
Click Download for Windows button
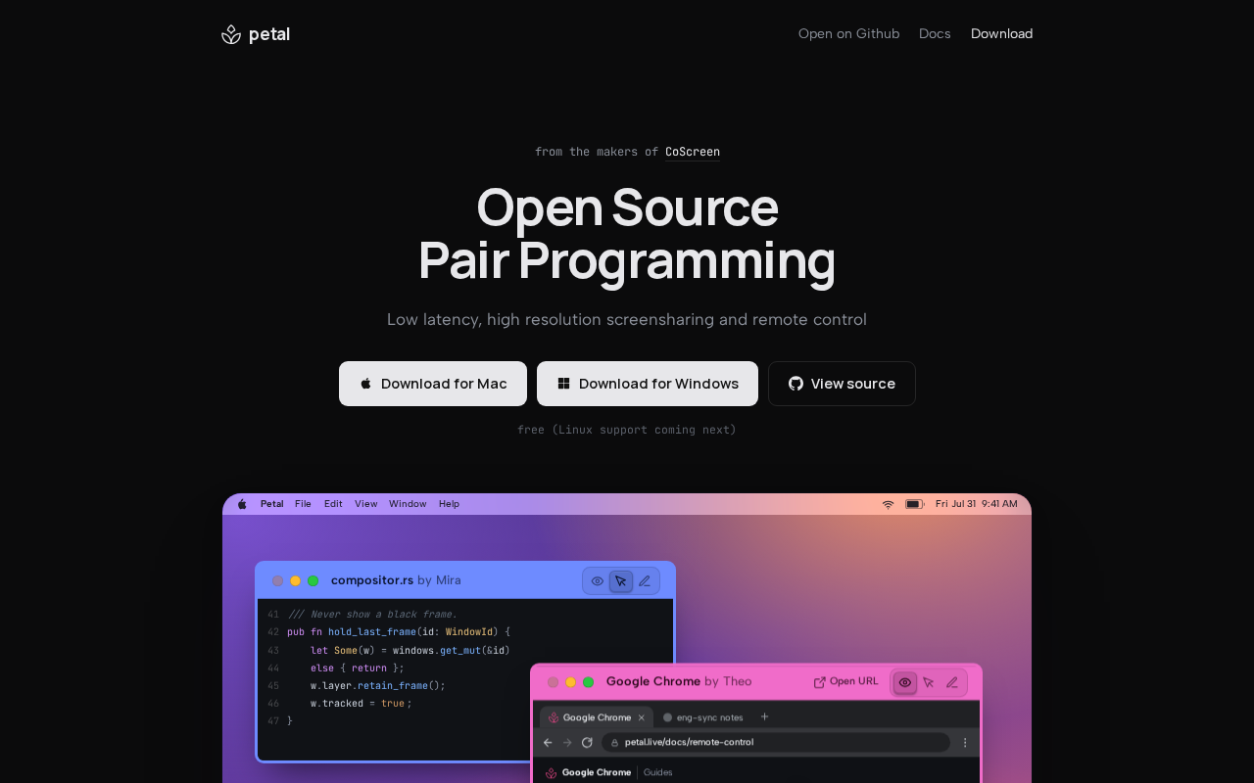click(648, 384)
